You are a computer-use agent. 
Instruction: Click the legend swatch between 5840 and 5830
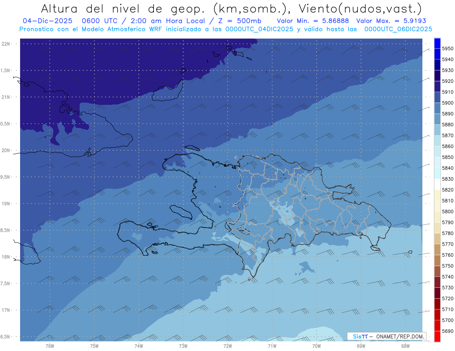[x=437, y=173]
